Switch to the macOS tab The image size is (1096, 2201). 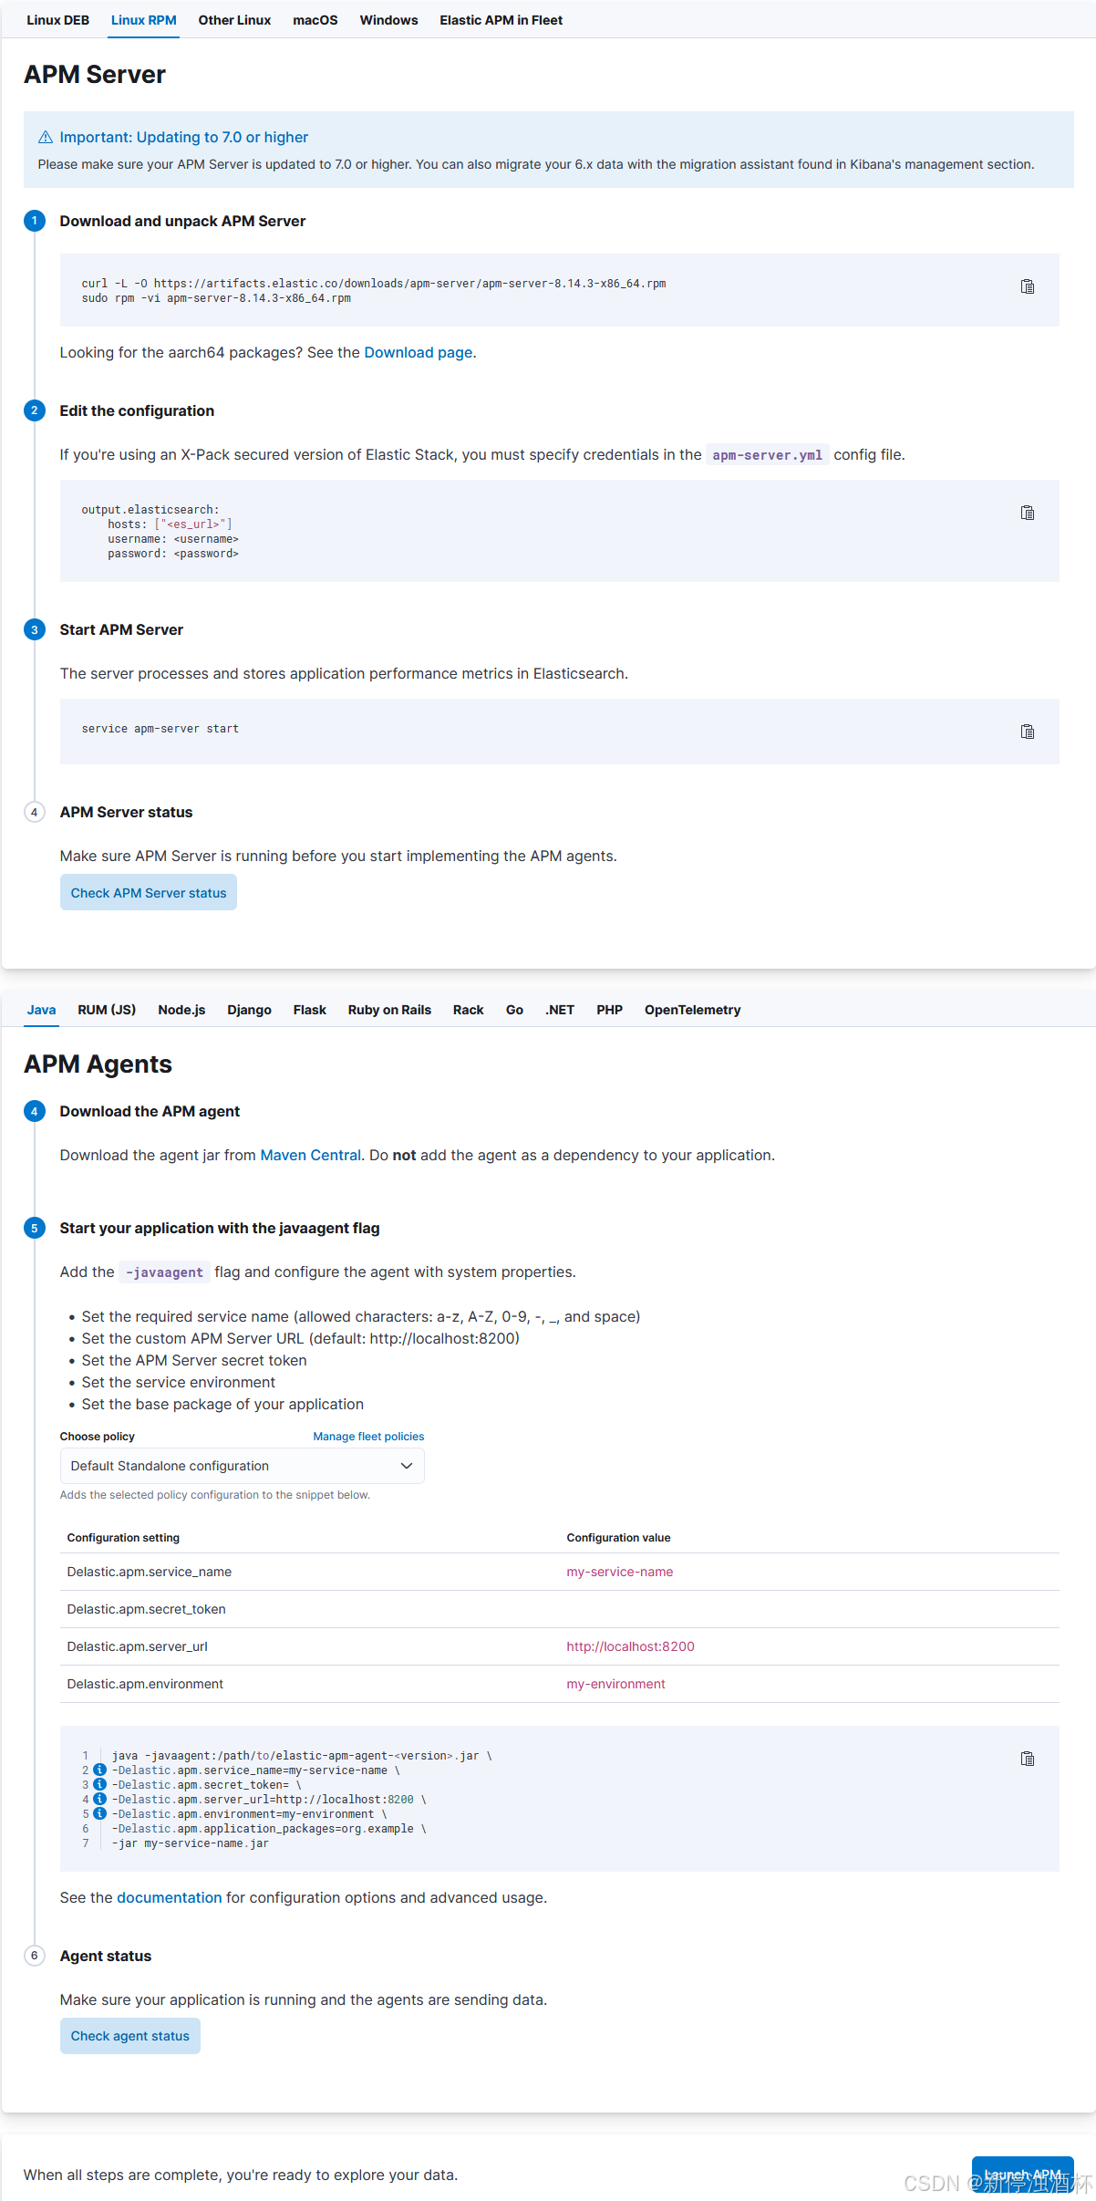coord(315,20)
